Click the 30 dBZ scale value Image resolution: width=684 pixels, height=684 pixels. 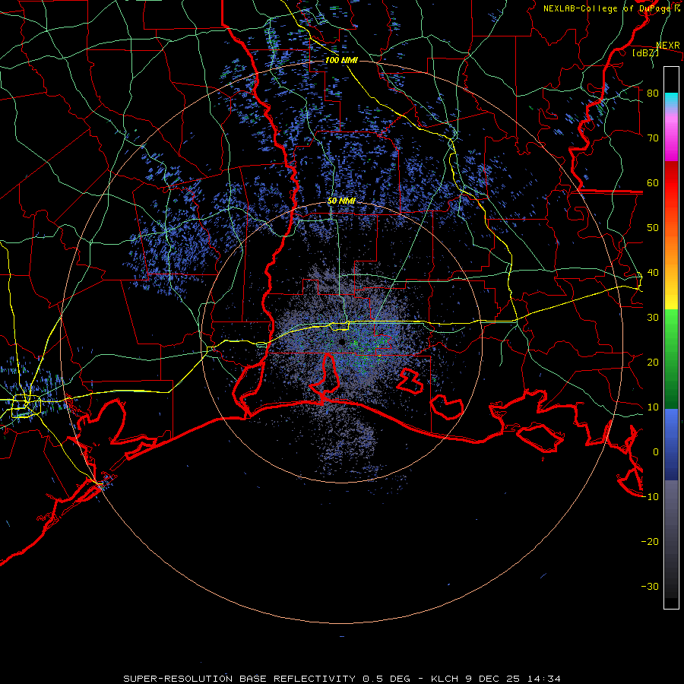coord(653,317)
